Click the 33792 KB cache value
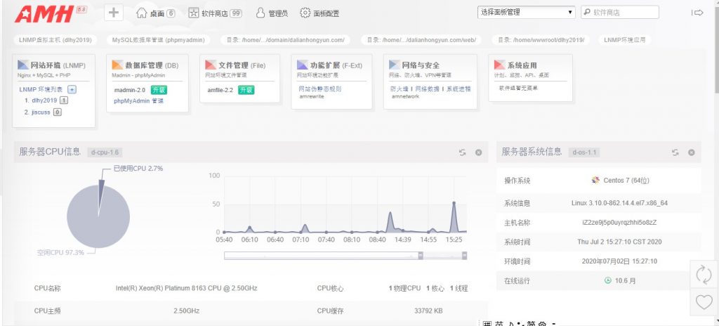This screenshot has width=719, height=326. tap(428, 311)
